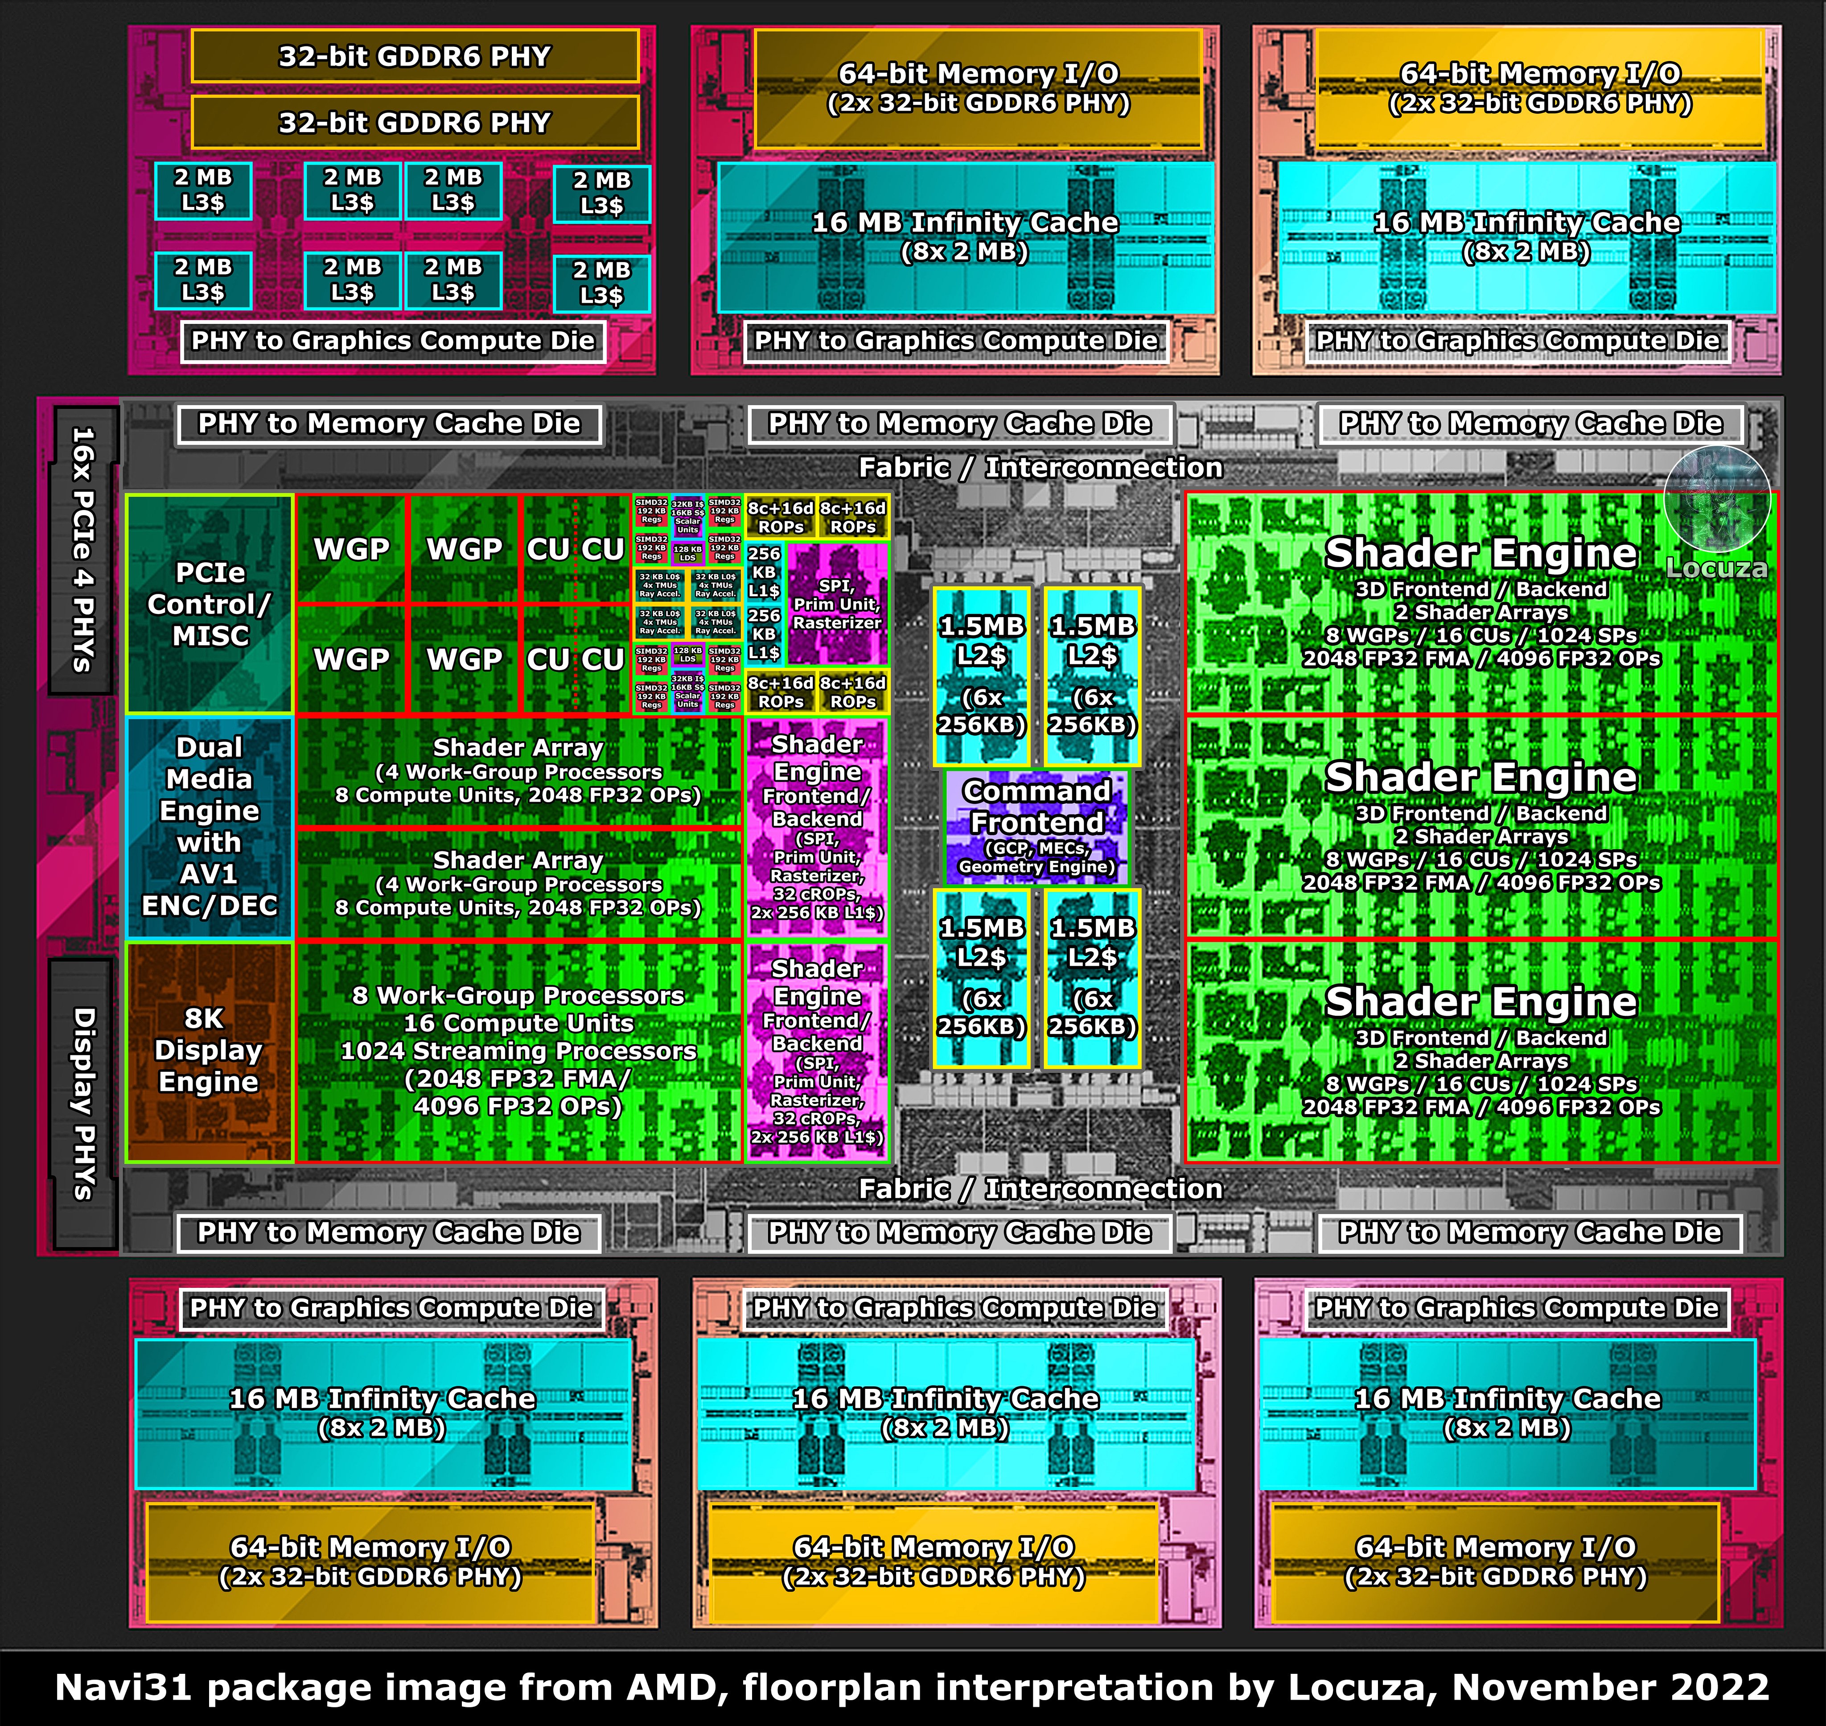This screenshot has width=1826, height=1726.
Task: Click the top-left 8c+16d ROPs block
Action: click(x=781, y=517)
